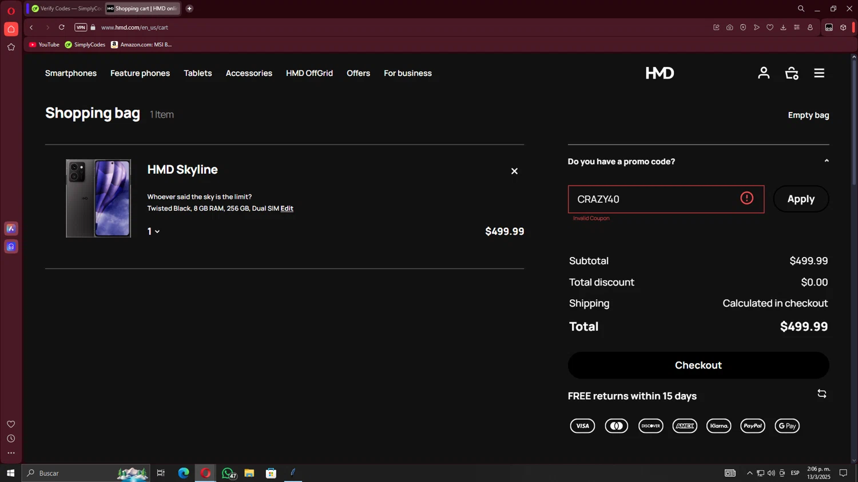858x482 pixels.
Task: Select the Shopping cart HMD tab
Action: tap(143, 9)
